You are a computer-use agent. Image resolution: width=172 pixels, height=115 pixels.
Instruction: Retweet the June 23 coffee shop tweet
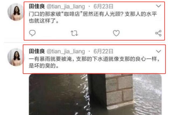click(74, 33)
